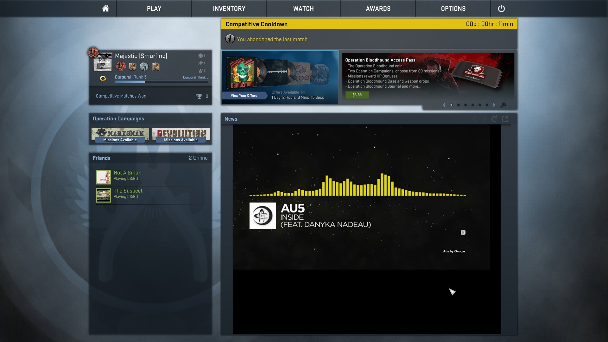Reload the News panel
The height and width of the screenshot is (342, 608).
494,119
